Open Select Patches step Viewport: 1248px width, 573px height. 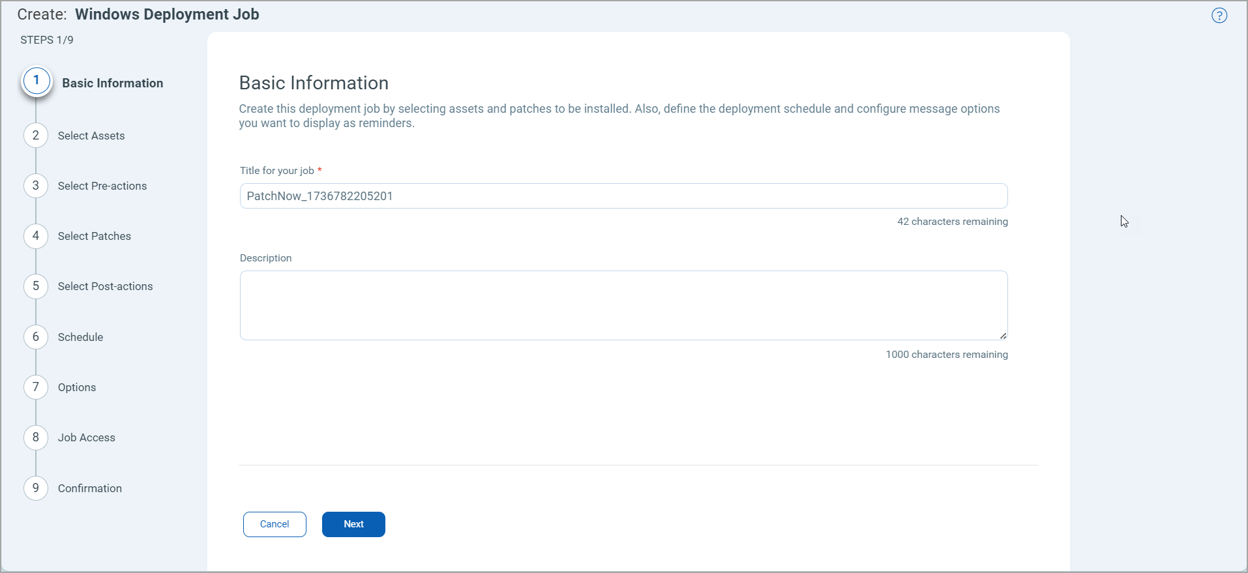pyautogui.click(x=95, y=236)
